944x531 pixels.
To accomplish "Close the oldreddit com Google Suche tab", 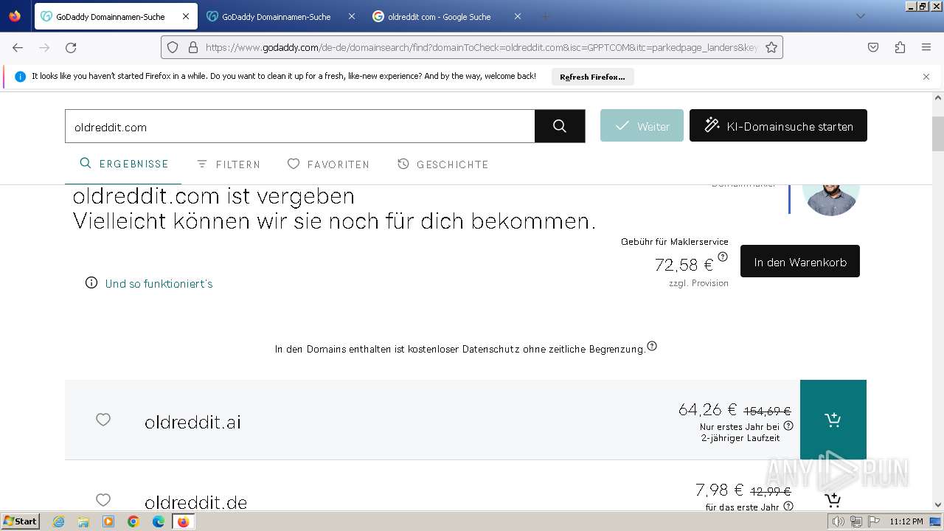I will (x=517, y=16).
